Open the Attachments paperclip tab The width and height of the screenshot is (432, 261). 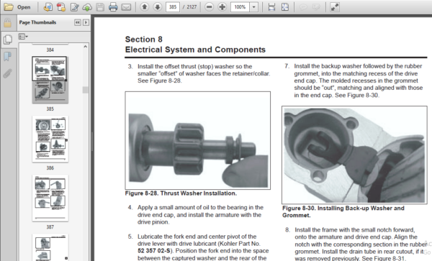tap(8, 73)
